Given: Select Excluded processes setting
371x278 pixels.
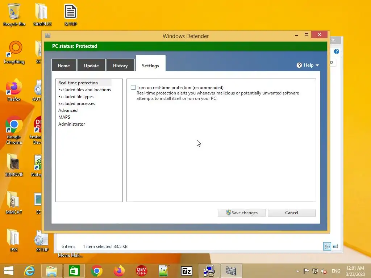Looking at the screenshot, I should 77,103.
